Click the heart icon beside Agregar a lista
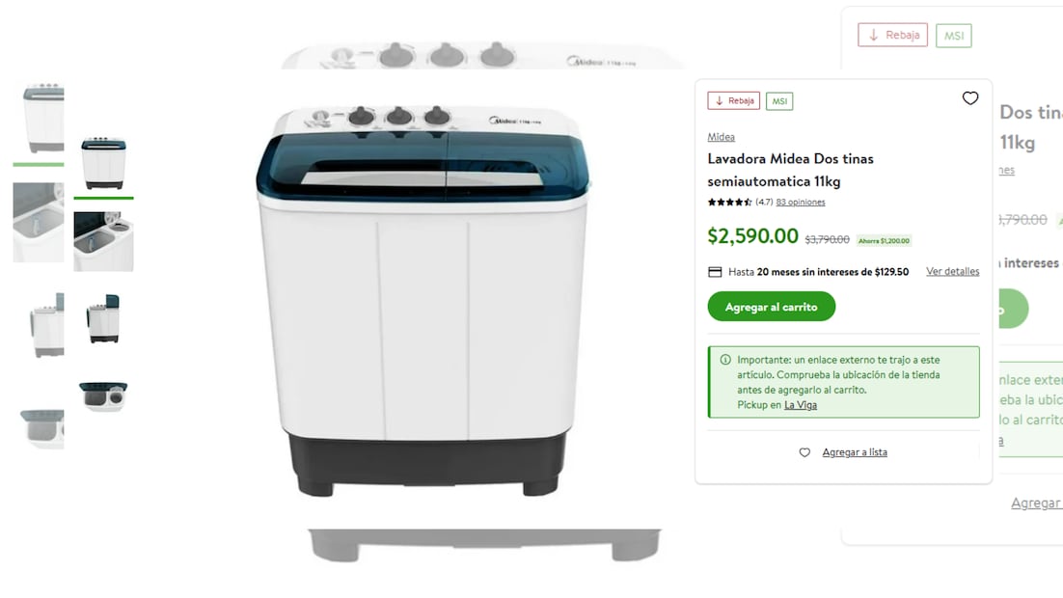Viewport: 1063px width, 598px height. pyautogui.click(x=804, y=452)
